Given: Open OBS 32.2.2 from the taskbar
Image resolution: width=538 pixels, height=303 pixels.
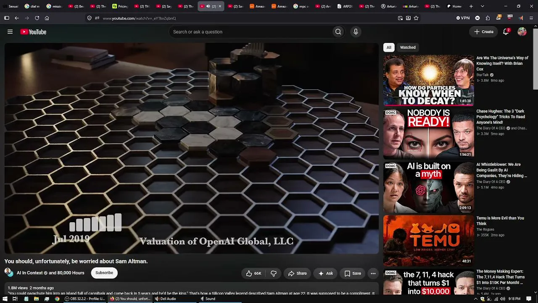Looking at the screenshot, I should (84, 299).
